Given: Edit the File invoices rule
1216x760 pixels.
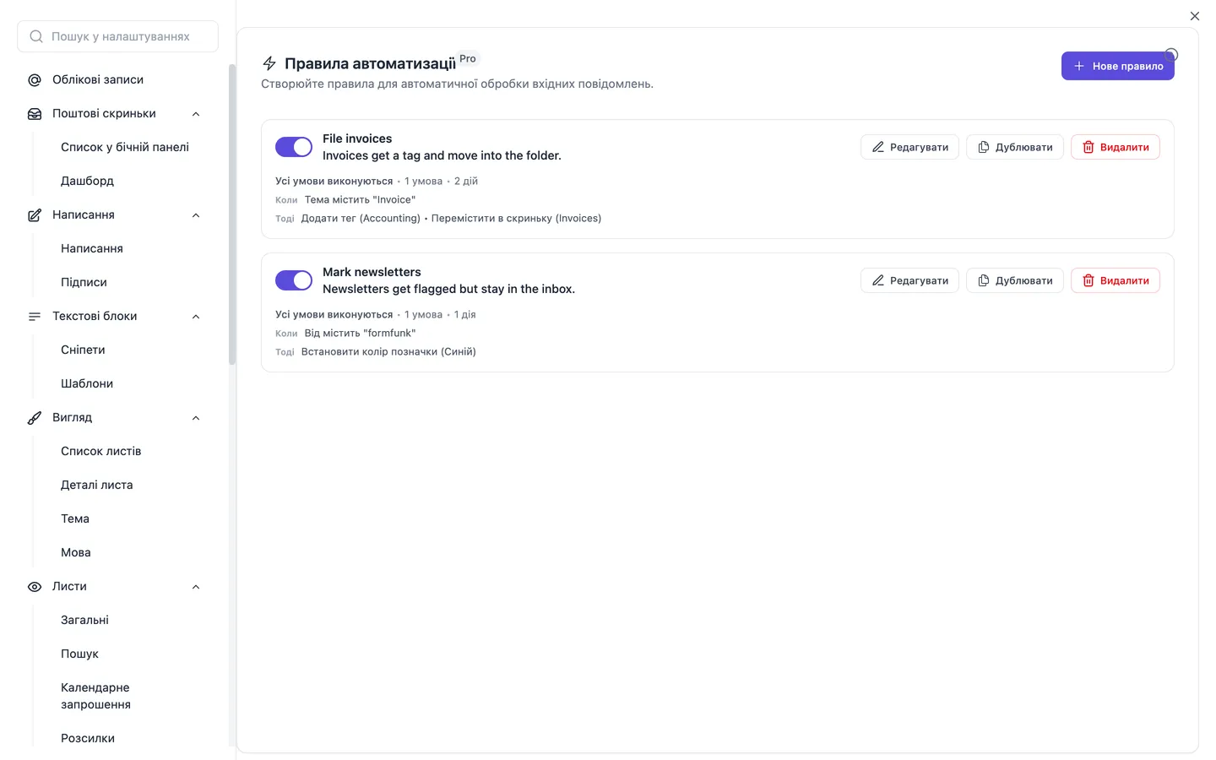Looking at the screenshot, I should pos(909,147).
